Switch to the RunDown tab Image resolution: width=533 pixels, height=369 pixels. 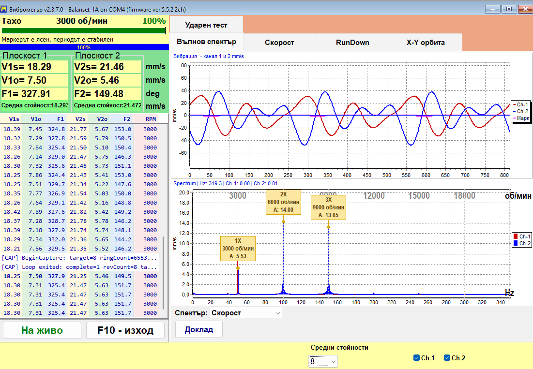click(352, 43)
